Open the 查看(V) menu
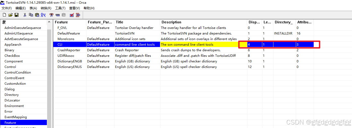Image resolution: width=352 pixels, height=128 pixels. pos(74,8)
